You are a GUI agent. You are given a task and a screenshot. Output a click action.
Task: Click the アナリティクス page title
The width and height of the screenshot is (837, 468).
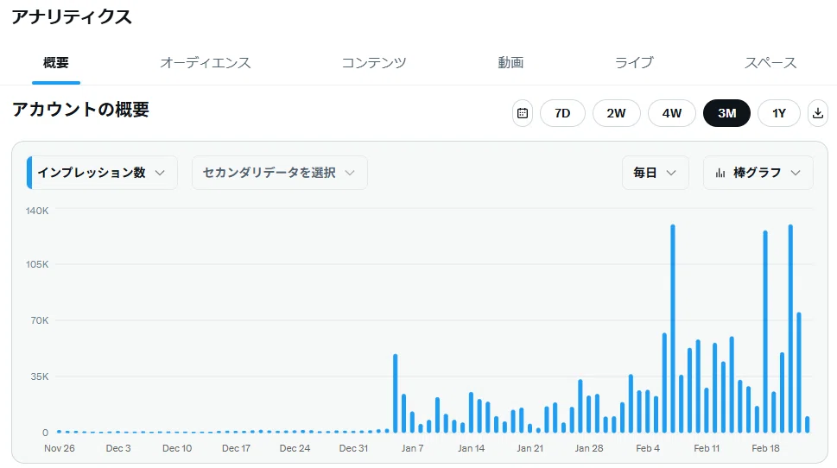(72, 17)
